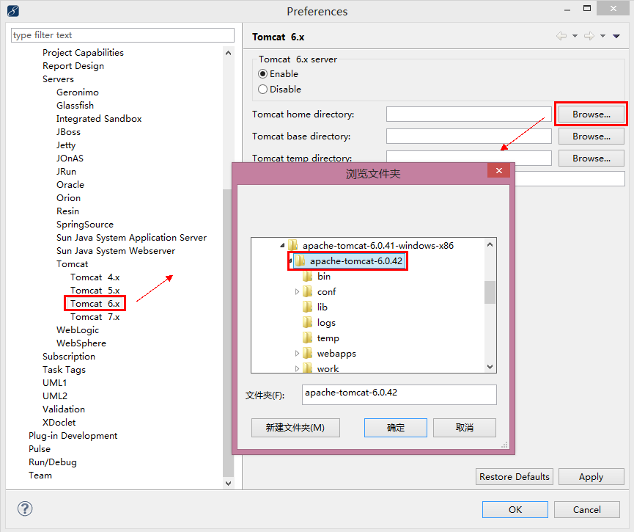The width and height of the screenshot is (634, 532).
Task: Click the 新建文件夹(M) new folder button
Action: point(295,428)
